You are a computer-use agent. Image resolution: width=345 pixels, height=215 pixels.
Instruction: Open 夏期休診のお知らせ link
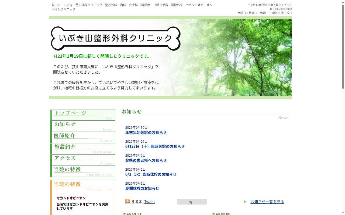pyautogui.click(x=142, y=188)
